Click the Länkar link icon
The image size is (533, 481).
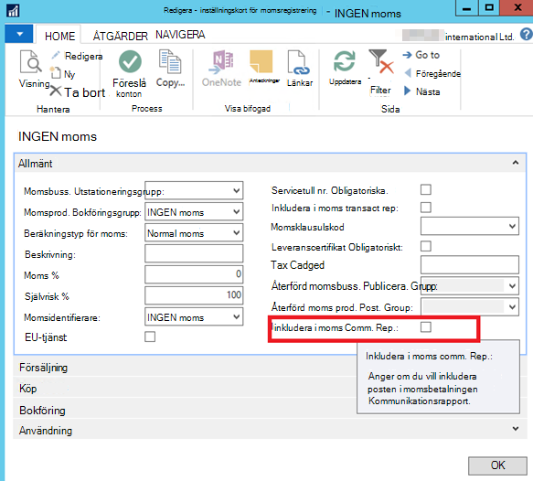tap(298, 62)
